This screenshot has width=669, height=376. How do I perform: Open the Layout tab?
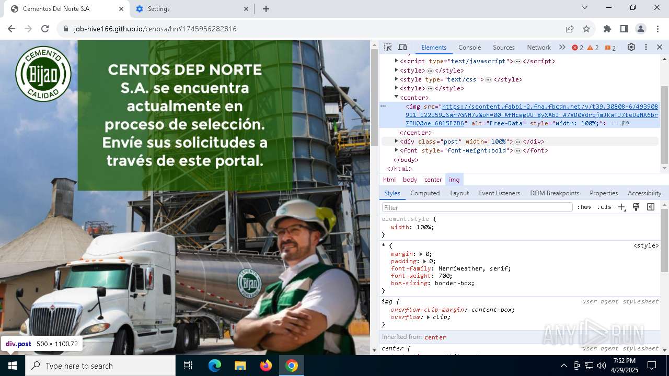click(459, 193)
